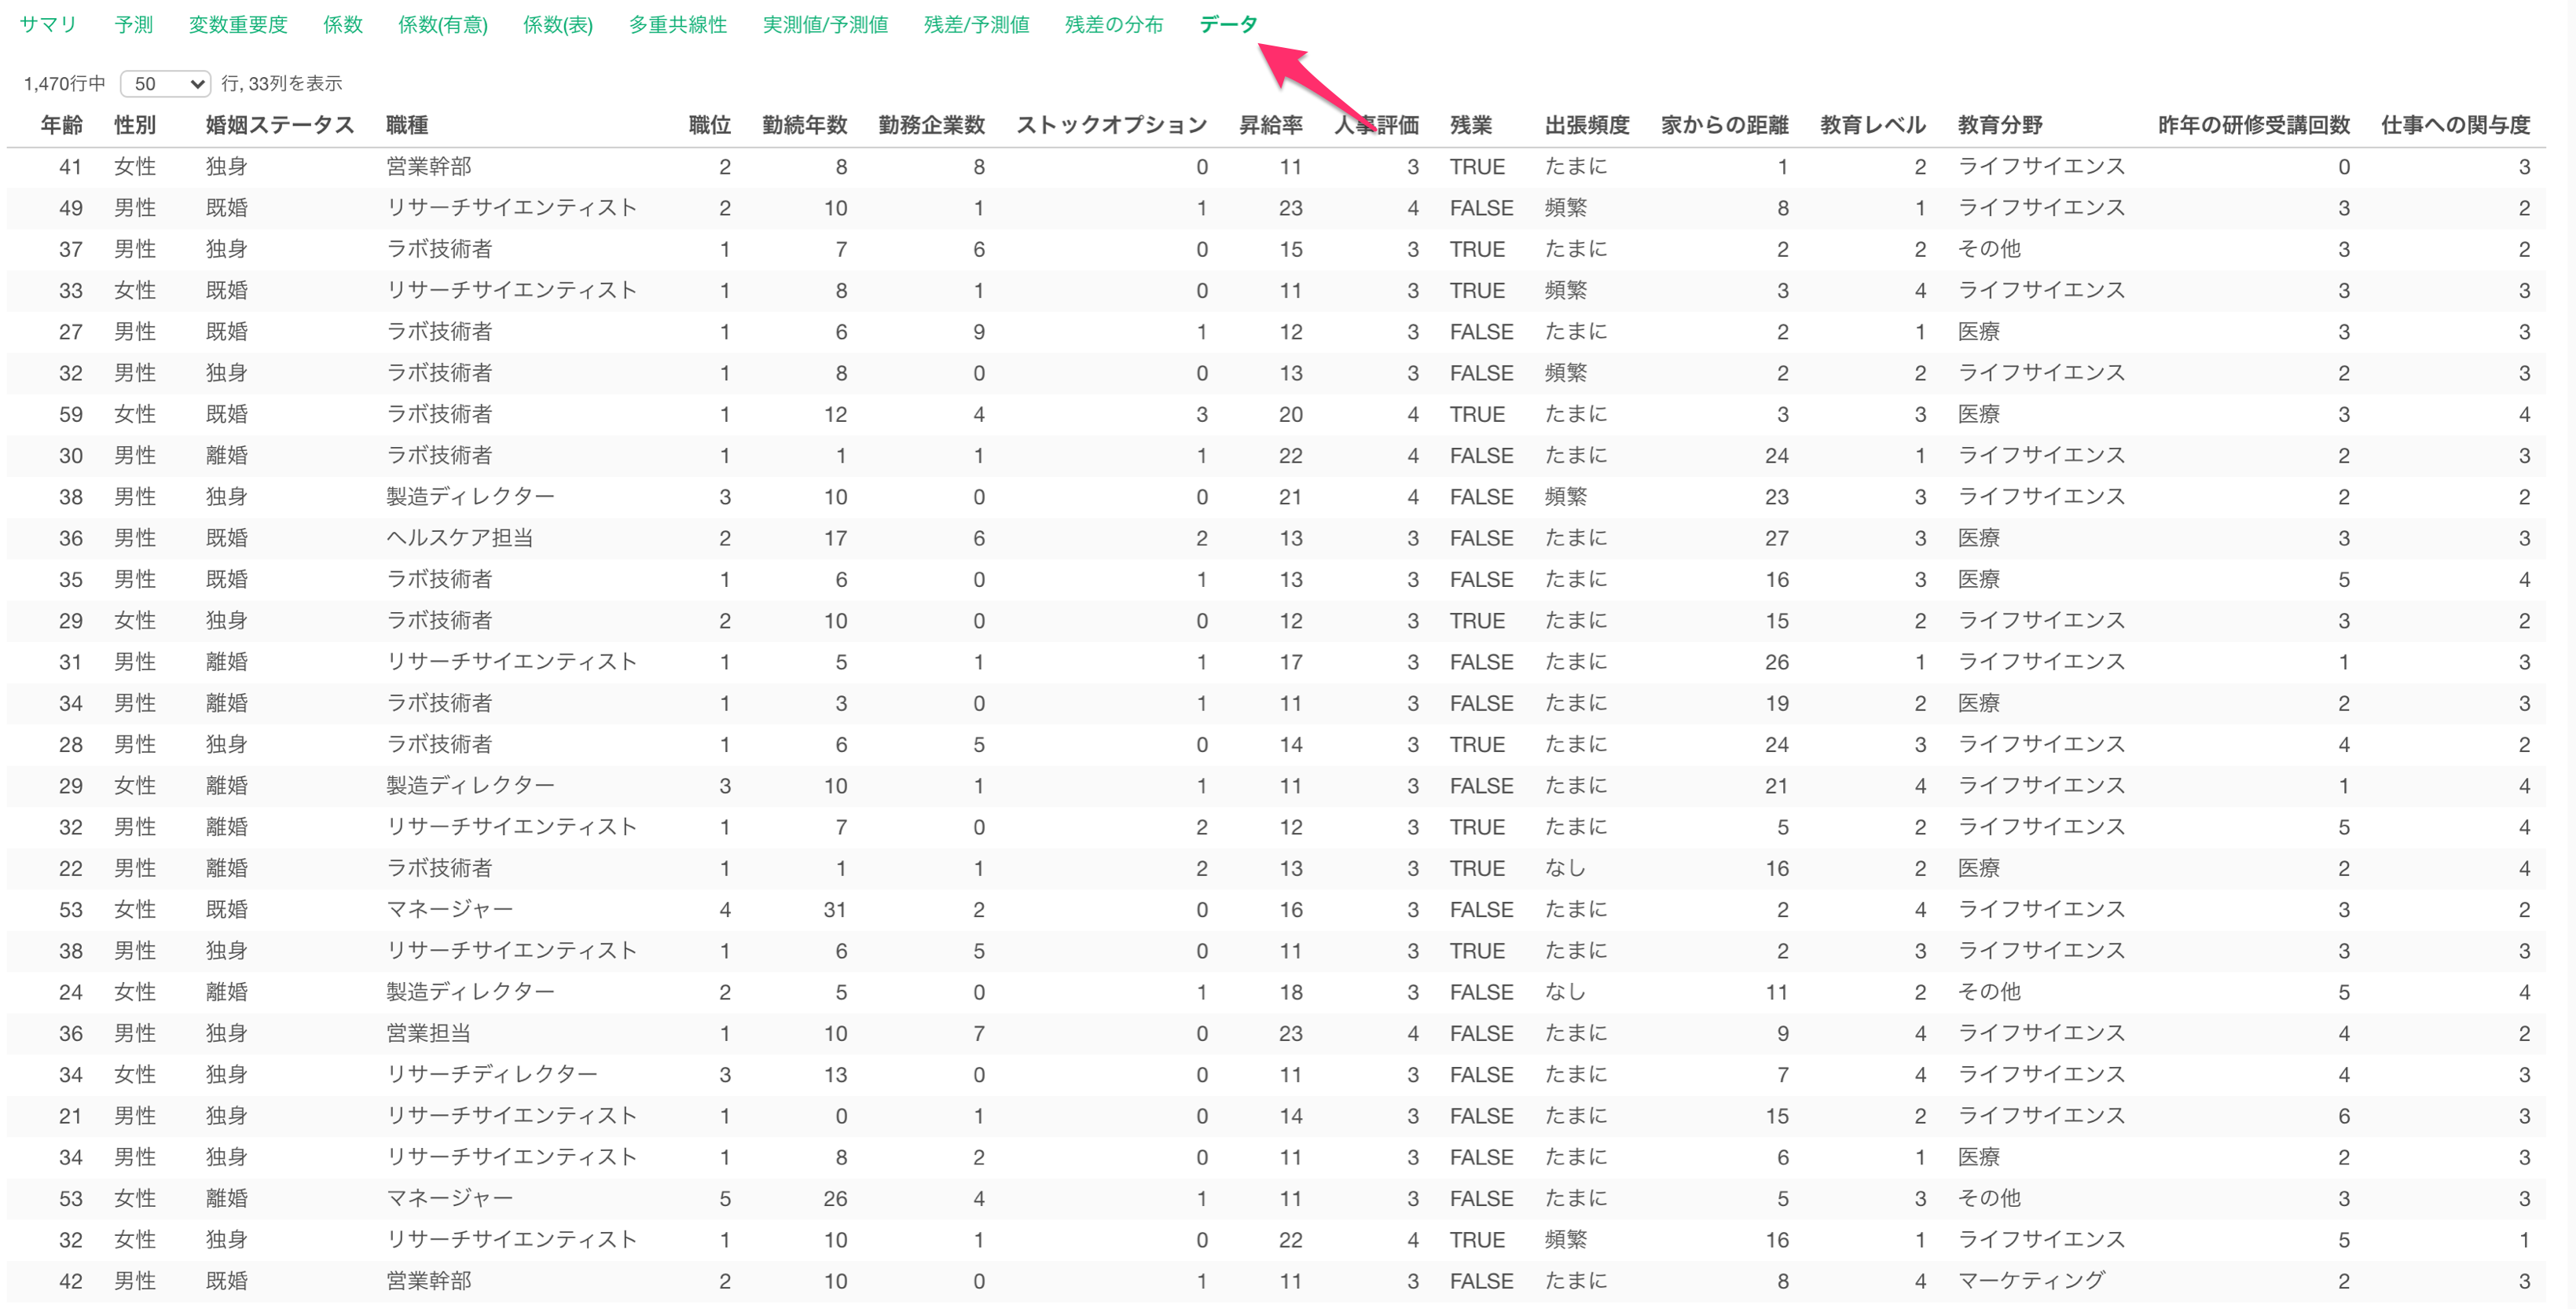Click マネージャー in the 離婚 row
The height and width of the screenshot is (1309, 2576).
point(450,1198)
